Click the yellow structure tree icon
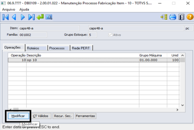Screen dimensions: 194x130 pyautogui.click(x=164, y=17)
